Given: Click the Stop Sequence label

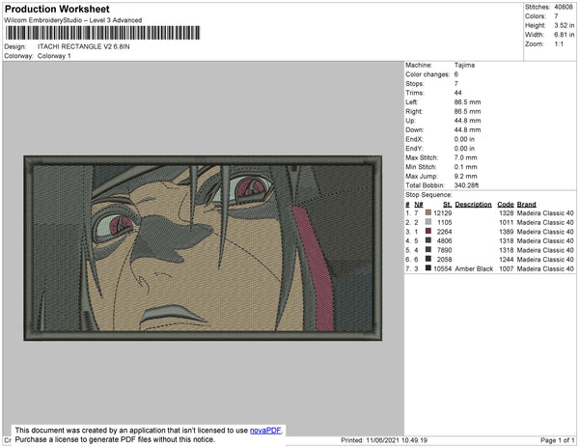Looking at the screenshot, I should [x=428, y=195].
